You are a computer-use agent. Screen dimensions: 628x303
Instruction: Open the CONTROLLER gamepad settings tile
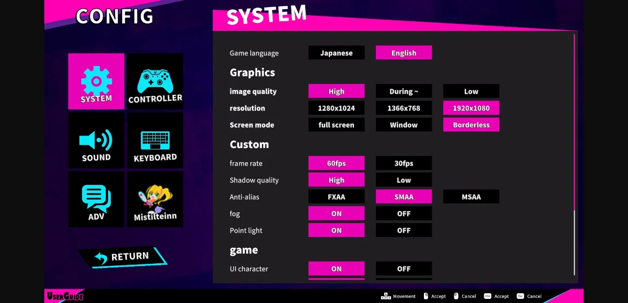pyautogui.click(x=155, y=82)
